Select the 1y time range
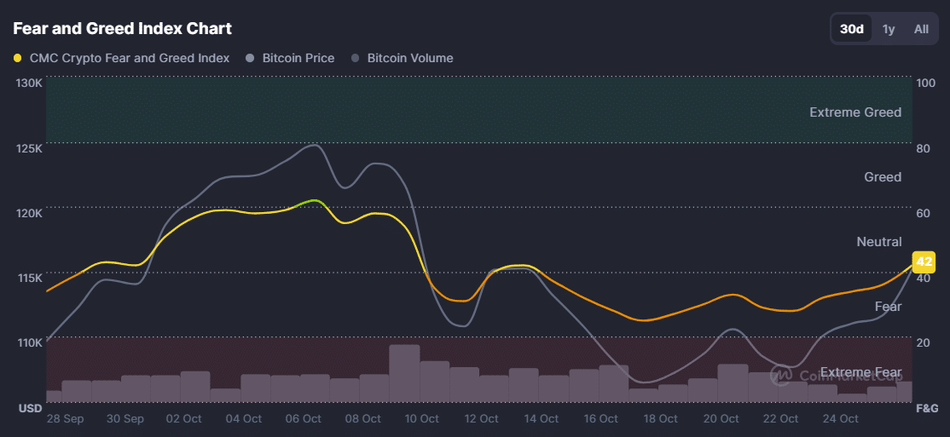950x437 pixels. click(889, 29)
